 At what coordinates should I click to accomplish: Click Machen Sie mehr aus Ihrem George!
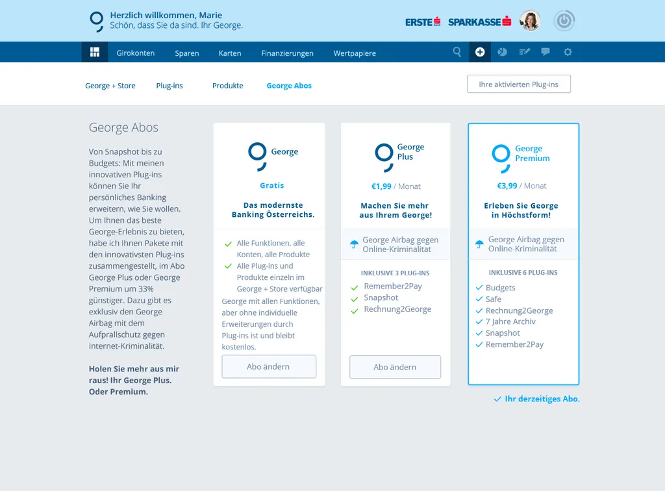point(395,210)
